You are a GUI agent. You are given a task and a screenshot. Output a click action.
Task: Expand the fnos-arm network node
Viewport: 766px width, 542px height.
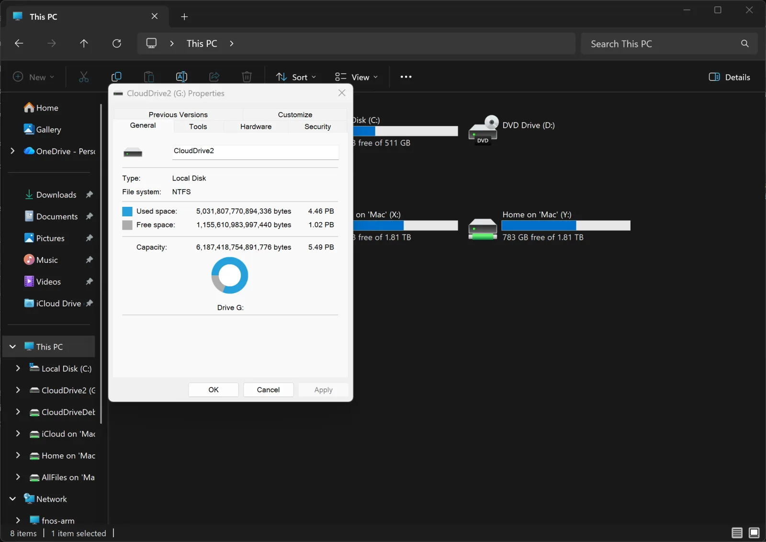coord(18,520)
